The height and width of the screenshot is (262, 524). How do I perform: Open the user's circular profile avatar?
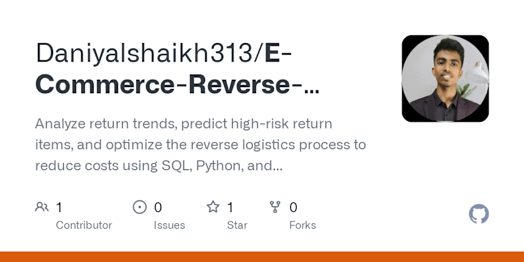click(445, 79)
